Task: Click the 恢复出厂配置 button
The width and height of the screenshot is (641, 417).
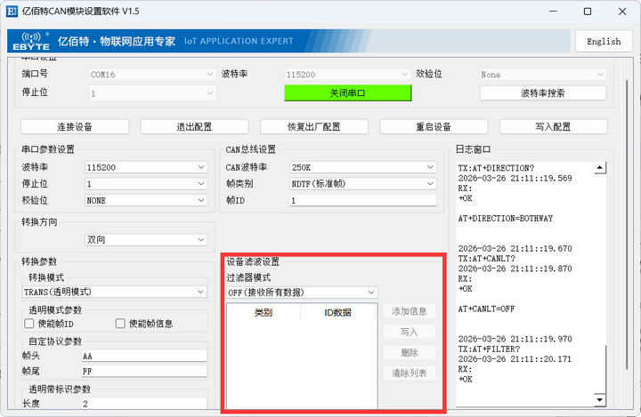Action: pyautogui.click(x=314, y=126)
